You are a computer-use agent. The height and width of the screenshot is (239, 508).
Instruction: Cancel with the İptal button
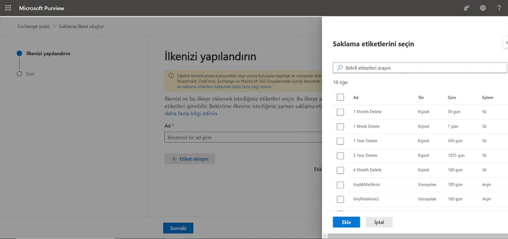(379, 222)
